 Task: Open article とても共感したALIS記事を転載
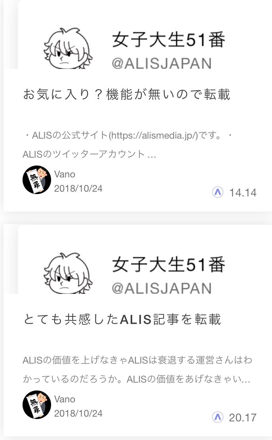point(122,319)
